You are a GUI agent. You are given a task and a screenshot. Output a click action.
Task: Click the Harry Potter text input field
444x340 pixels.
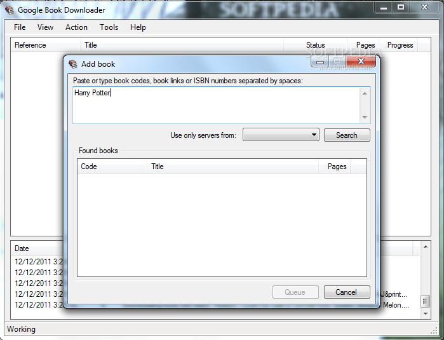(217, 105)
